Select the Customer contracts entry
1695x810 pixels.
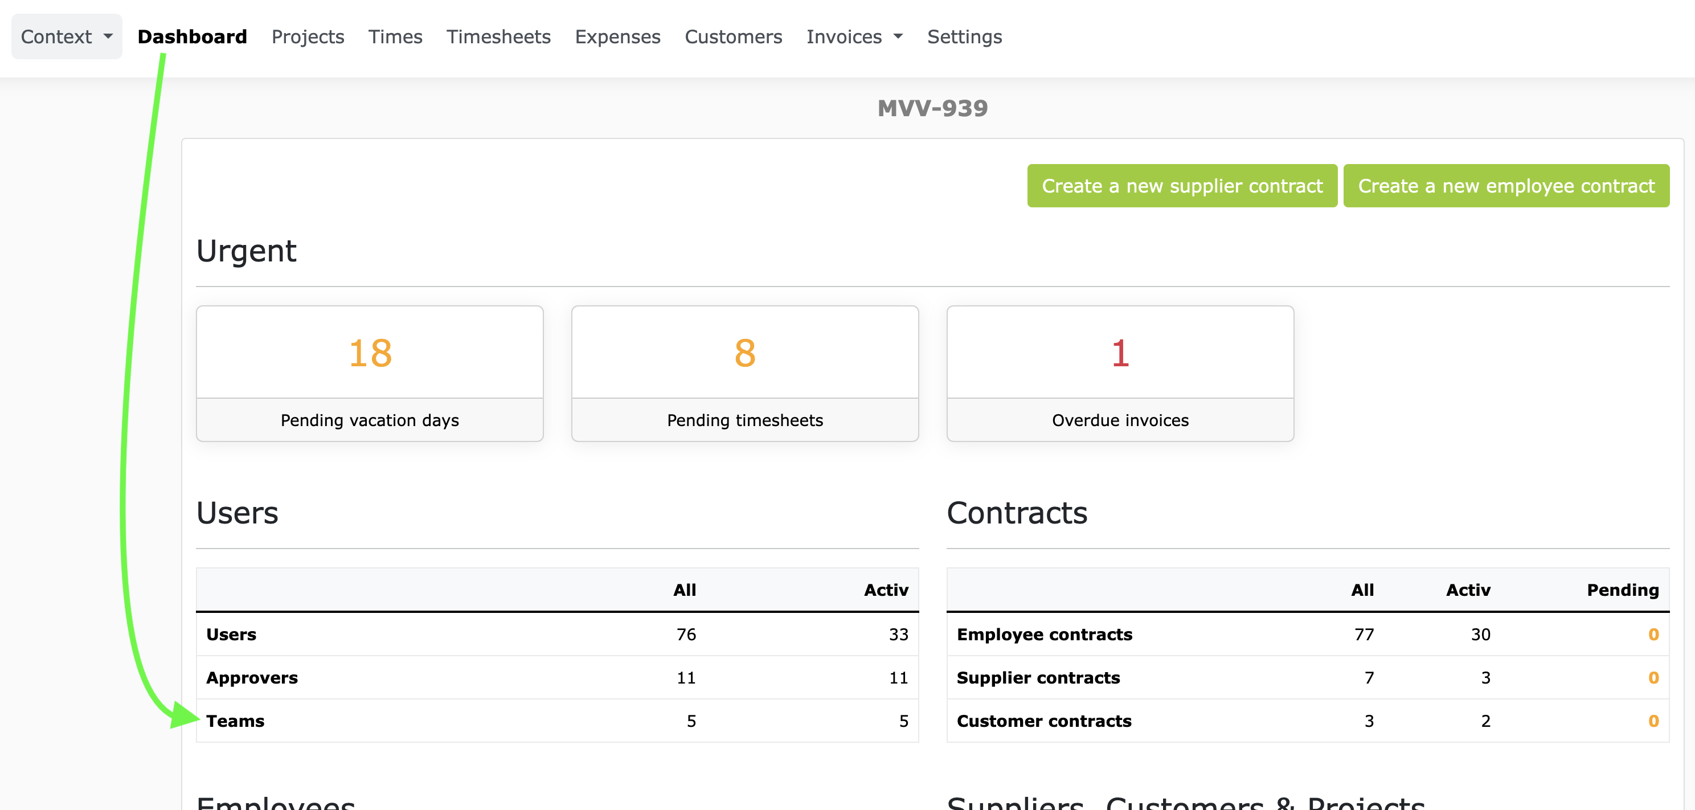(x=1043, y=721)
